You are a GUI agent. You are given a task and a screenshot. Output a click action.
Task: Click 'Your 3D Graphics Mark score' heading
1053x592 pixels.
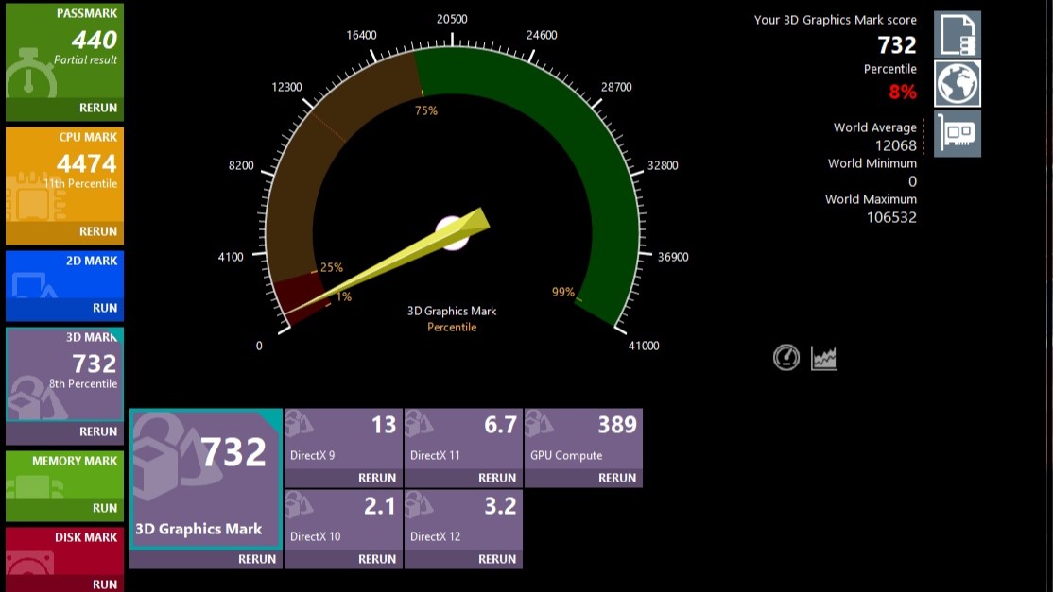coord(835,20)
